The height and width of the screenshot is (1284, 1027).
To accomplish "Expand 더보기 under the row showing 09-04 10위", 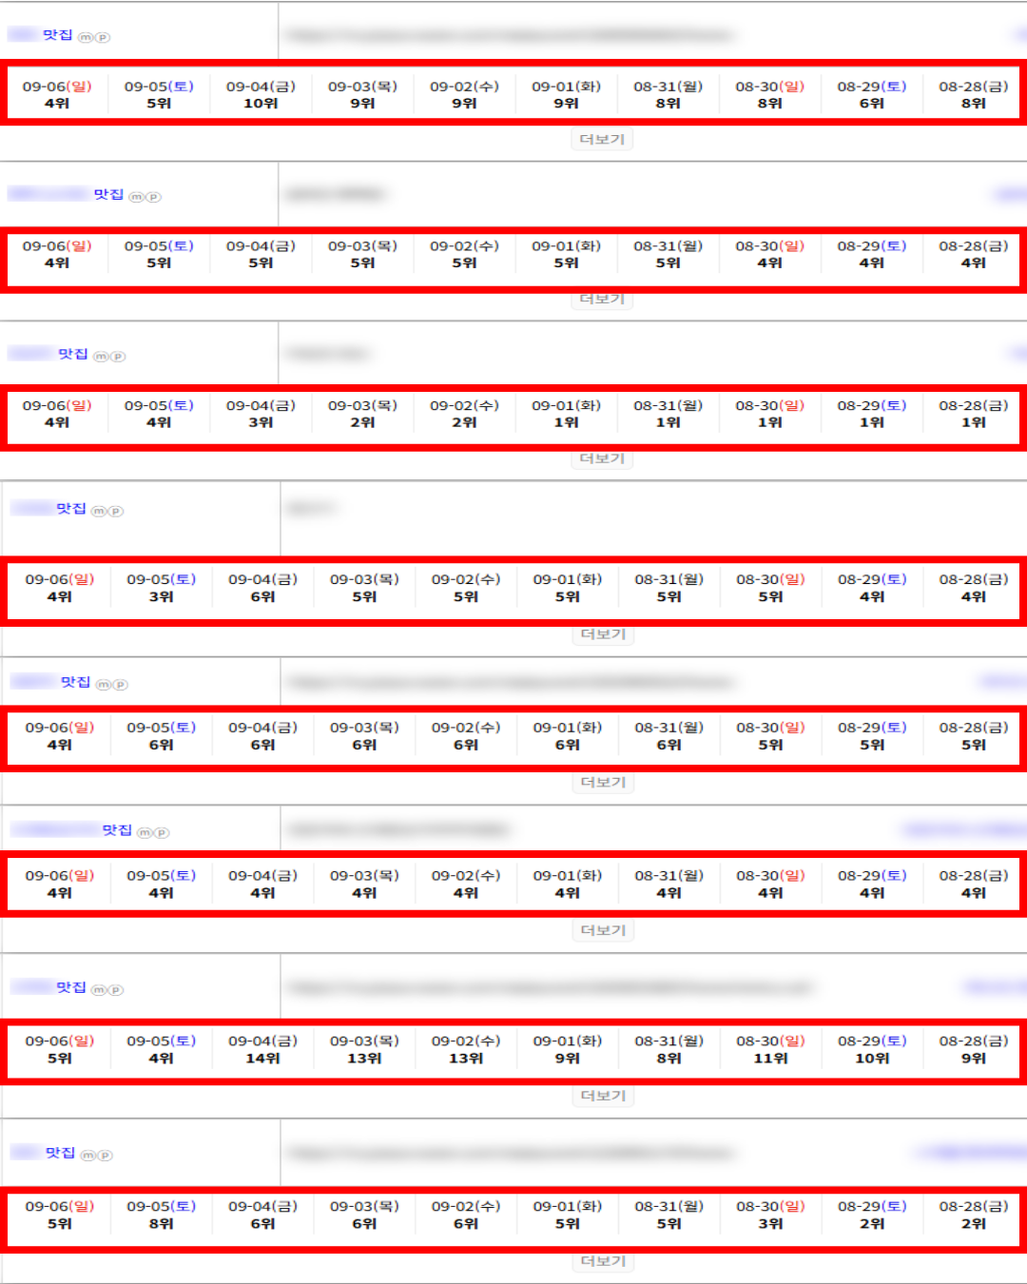I will point(603,140).
